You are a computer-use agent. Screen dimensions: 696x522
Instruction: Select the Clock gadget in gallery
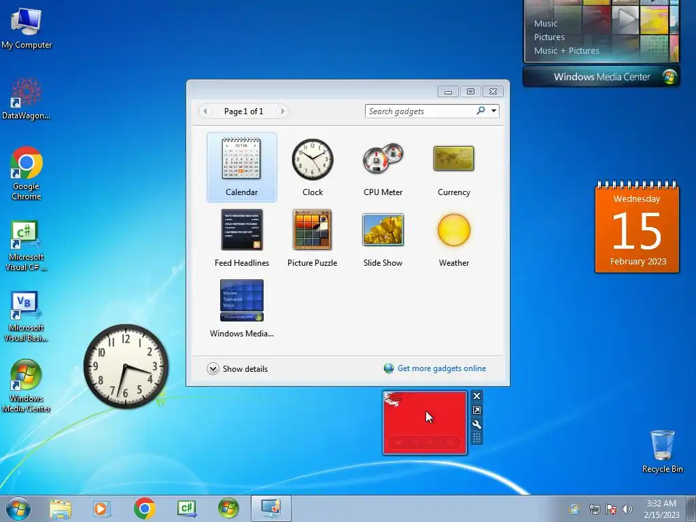pos(313,167)
